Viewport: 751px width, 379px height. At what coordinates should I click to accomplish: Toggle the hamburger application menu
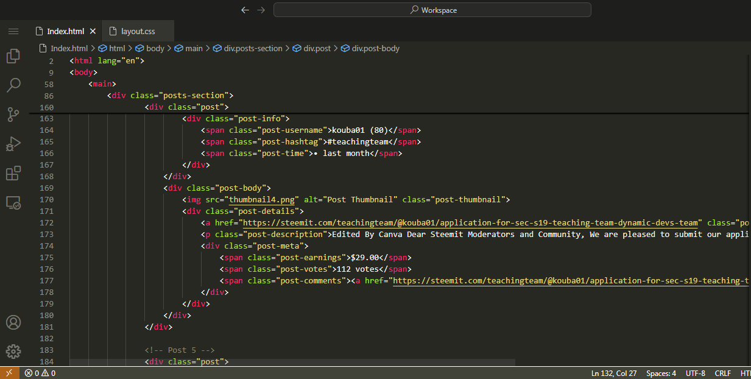pos(13,31)
